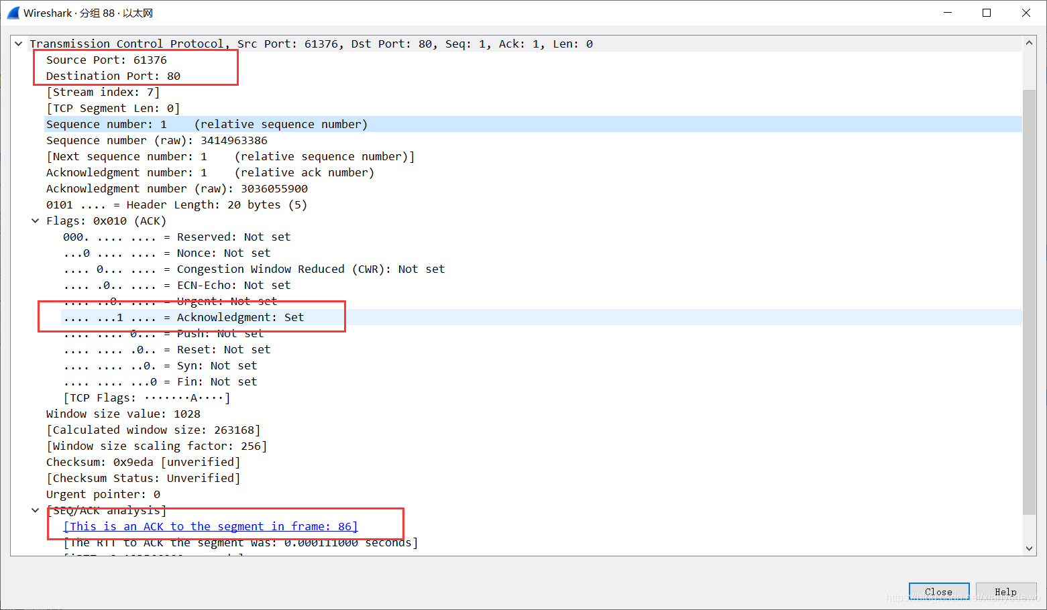Close the window using the X button
Image resolution: width=1047 pixels, height=610 pixels.
tap(1026, 13)
